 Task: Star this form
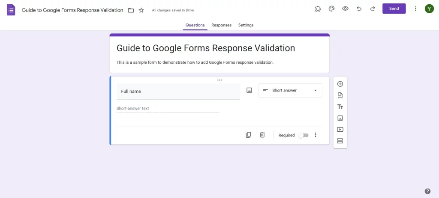(141, 10)
